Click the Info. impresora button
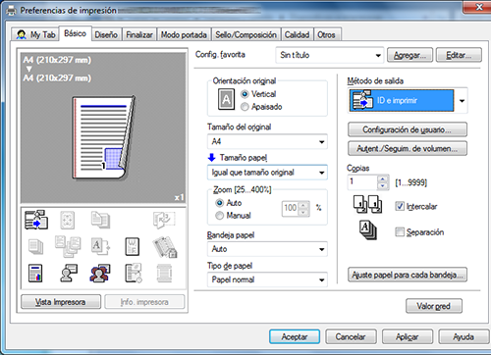The width and height of the screenshot is (491, 355). [144, 302]
